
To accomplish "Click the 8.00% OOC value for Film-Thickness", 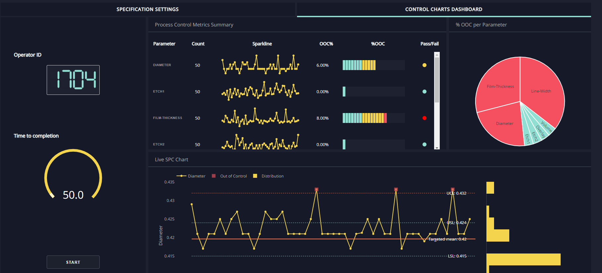I will [323, 118].
